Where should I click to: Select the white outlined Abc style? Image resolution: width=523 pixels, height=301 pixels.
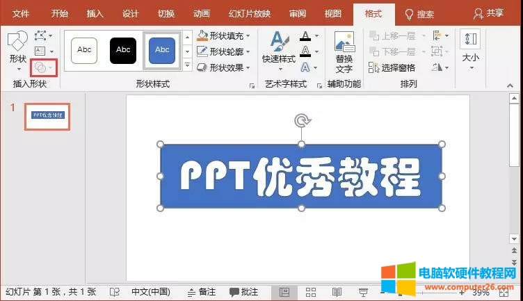84,50
